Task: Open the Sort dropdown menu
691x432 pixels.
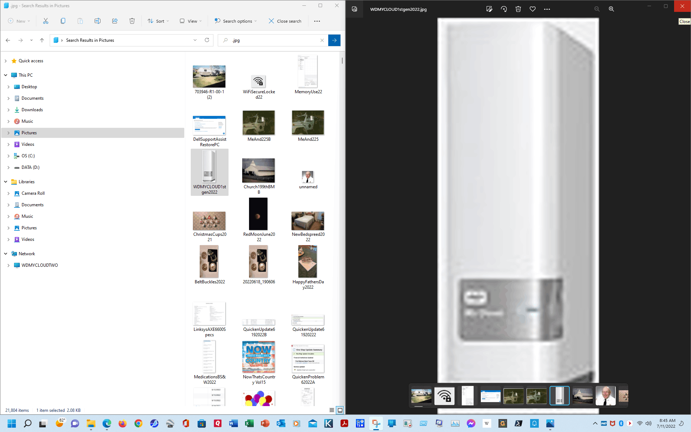Action: click(x=158, y=21)
